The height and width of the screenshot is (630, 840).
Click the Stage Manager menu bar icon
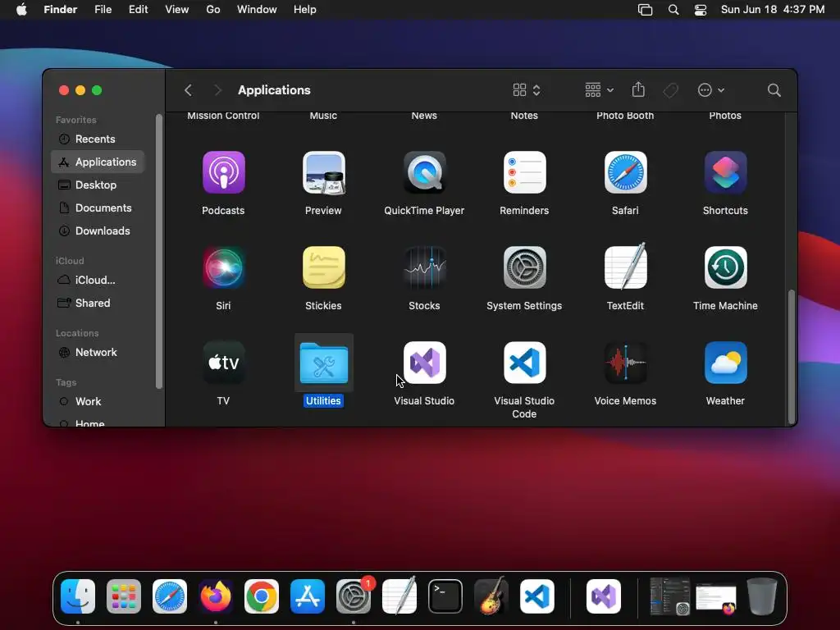point(645,10)
